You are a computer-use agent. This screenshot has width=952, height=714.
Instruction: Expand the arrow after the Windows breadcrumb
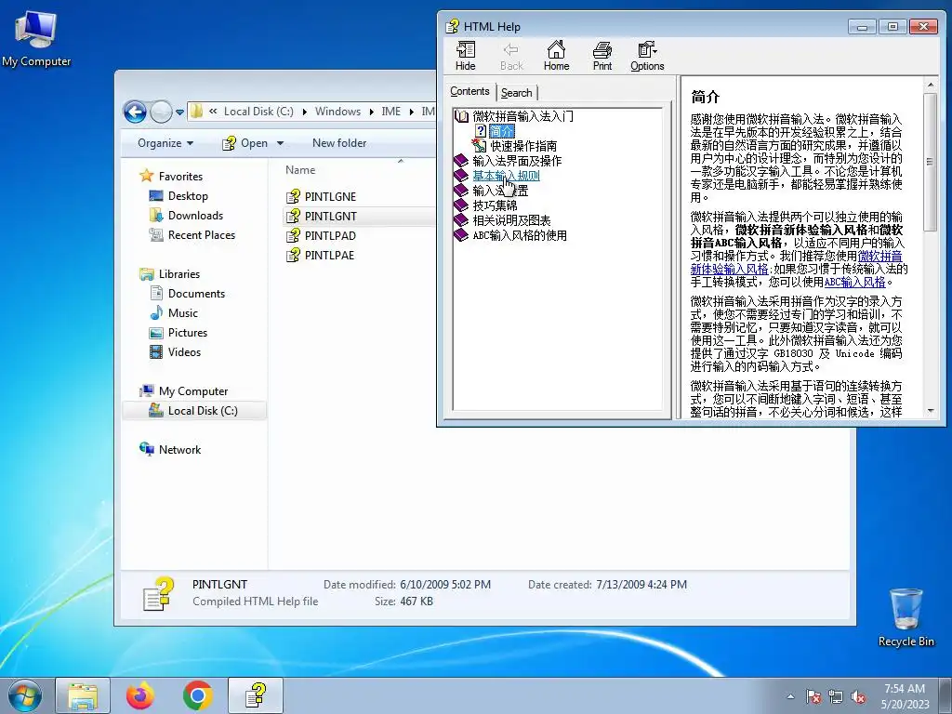[371, 112]
